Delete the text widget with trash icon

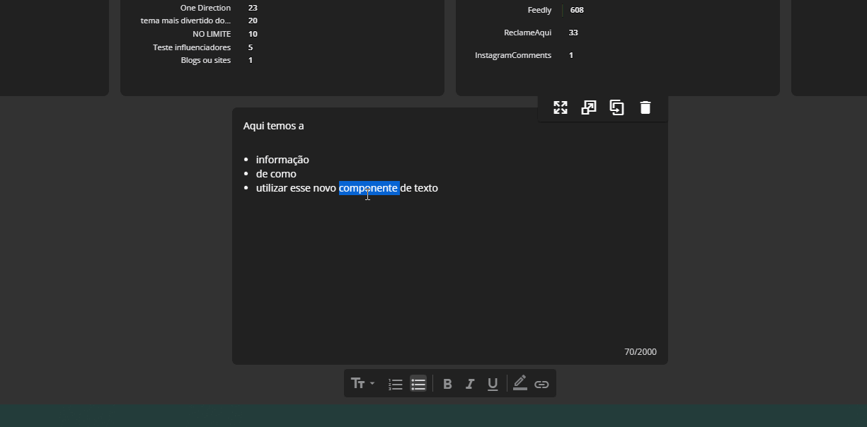[645, 107]
